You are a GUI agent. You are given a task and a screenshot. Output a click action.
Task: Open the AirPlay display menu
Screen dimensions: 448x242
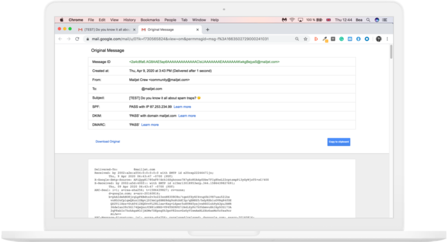pos(300,20)
